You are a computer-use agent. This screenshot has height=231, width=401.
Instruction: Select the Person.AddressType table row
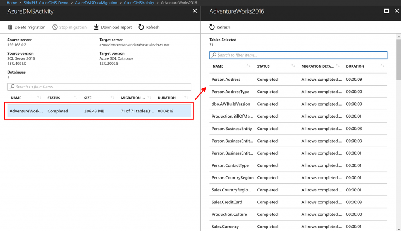298,92
